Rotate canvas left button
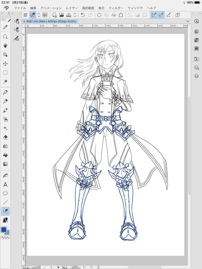202x269 pixels. [x=84, y=267]
